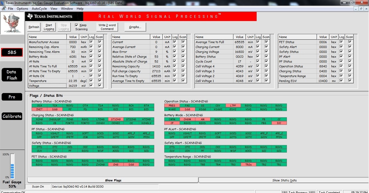Switch to Show Flags tab
The image size is (369, 193).
pyautogui.click(x=113, y=180)
